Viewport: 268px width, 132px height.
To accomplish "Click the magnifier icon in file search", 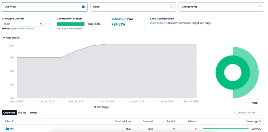I will (x=236, y=113).
